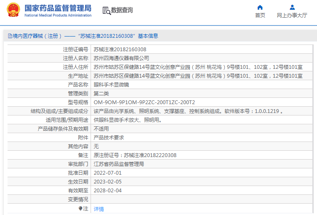Click the 国家药品监督管理局 site title
The height and width of the screenshot is (215, 317).
pos(58,8)
